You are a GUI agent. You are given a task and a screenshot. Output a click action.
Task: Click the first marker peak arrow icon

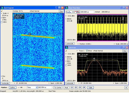coord(72,87)
